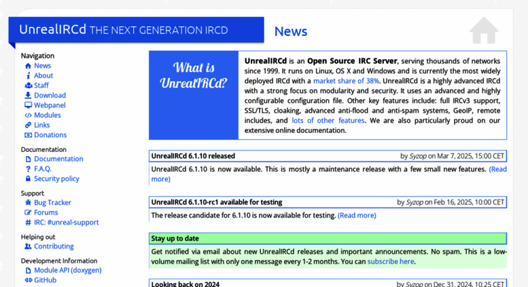528x287 pixels.
Task: Click the 'Feb 16, 2025, 10:00 CET' date
Action: [469, 202]
